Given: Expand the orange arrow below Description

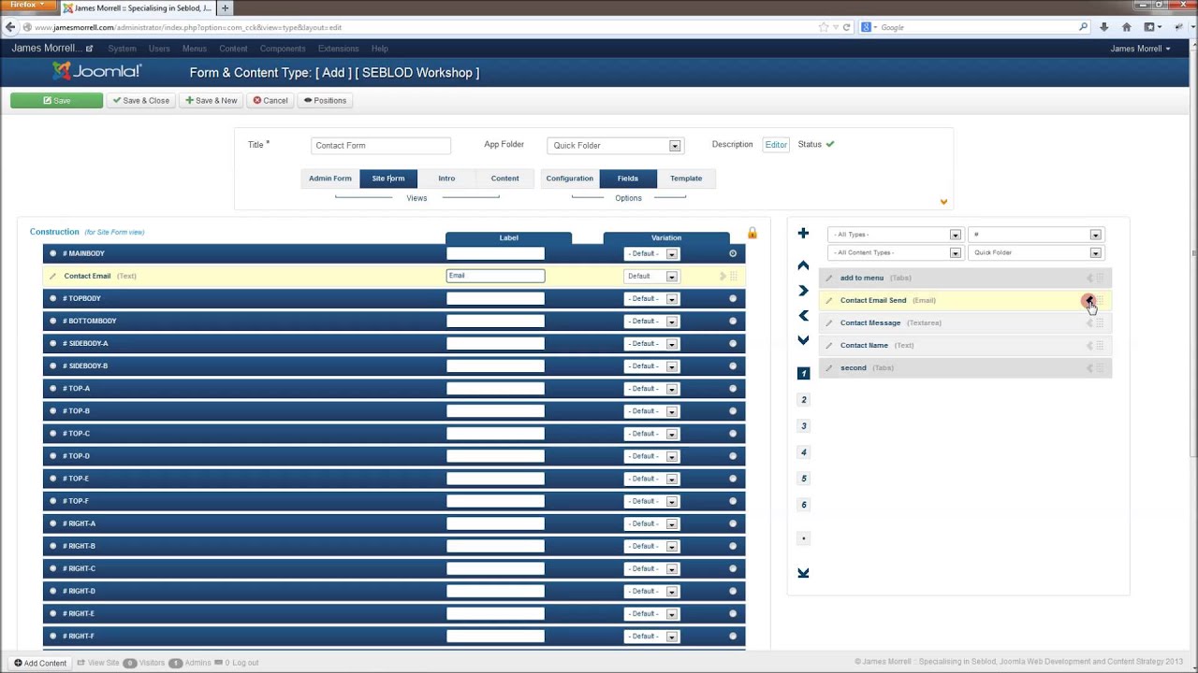Looking at the screenshot, I should tap(943, 202).
